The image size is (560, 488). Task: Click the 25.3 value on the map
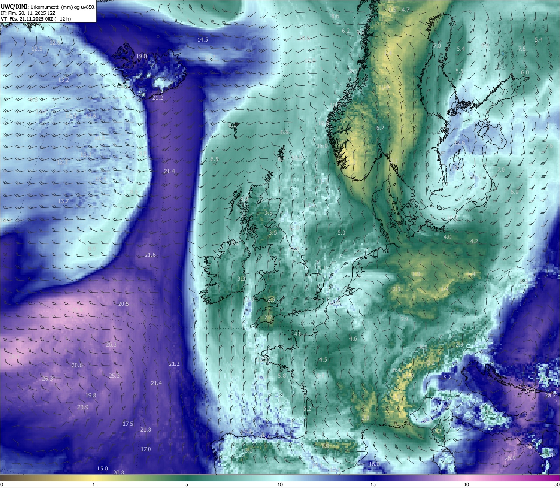(x=114, y=376)
